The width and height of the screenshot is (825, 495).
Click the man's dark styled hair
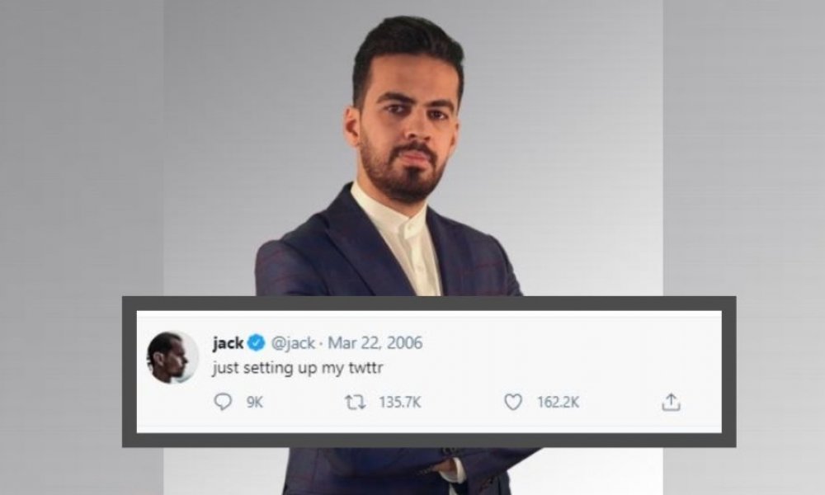coord(408,50)
